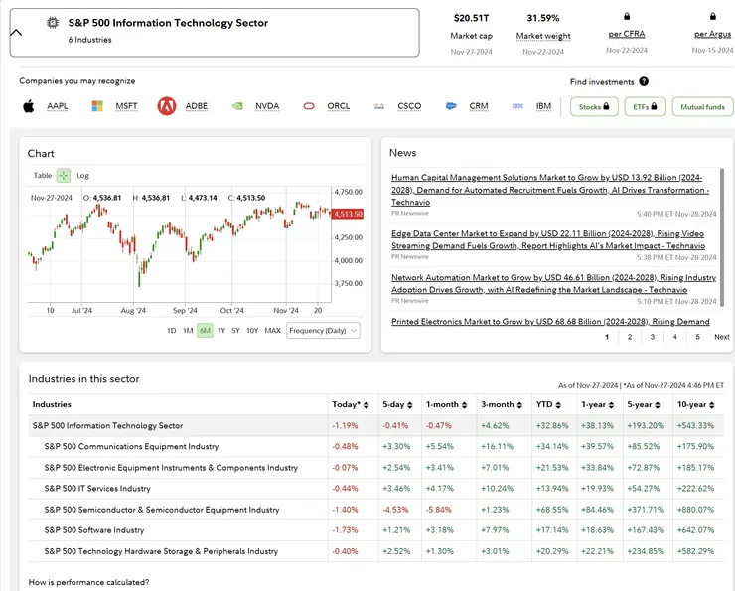Open the Market weight link
735x591 pixels.
(543, 36)
